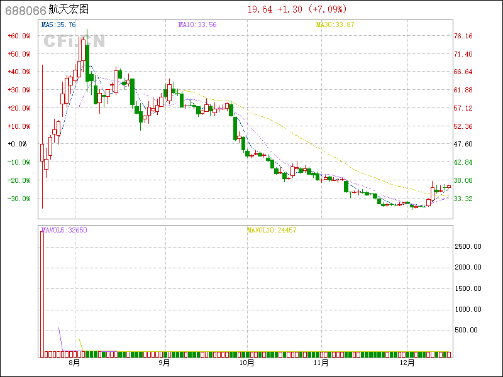Click the 76.16 price axis label
The image size is (503, 377).
point(463,36)
